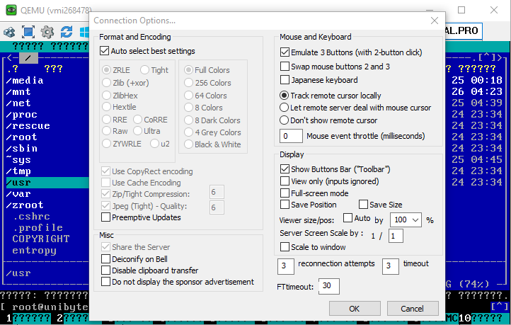Viewport: 511px width, 325px height.
Task: Click the reconnection attempts input field
Action: coord(285,266)
